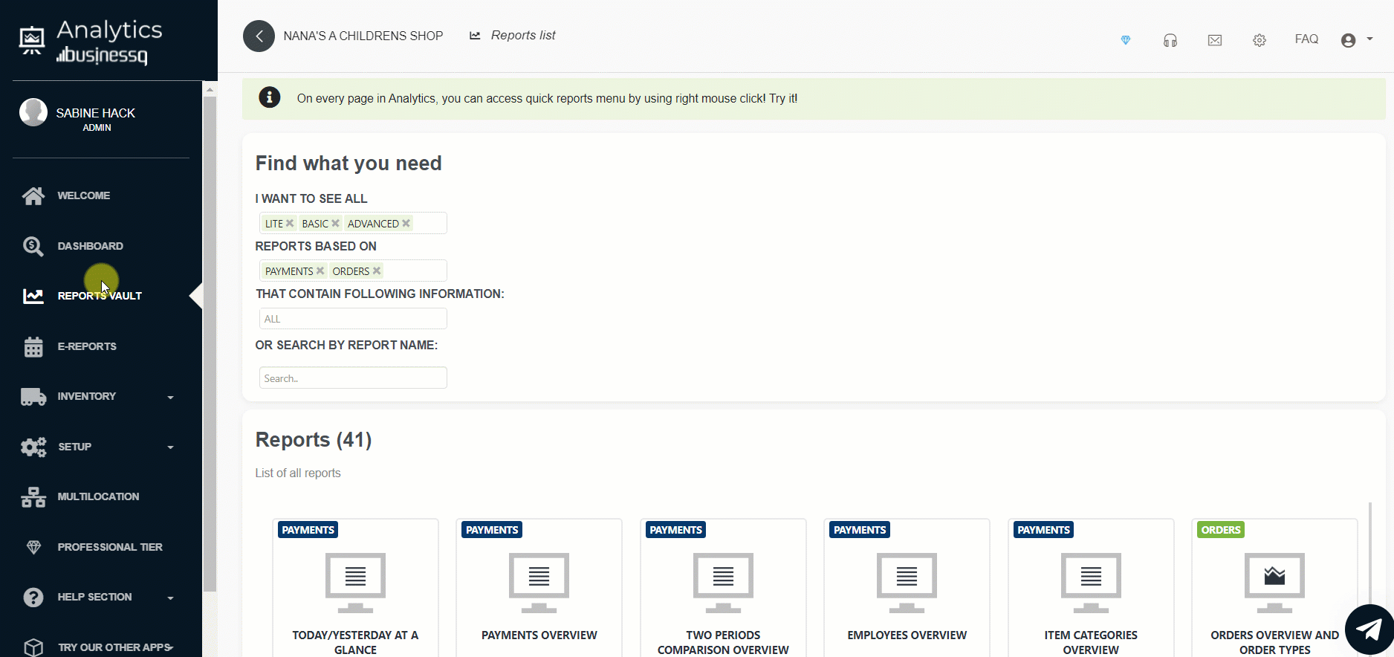
Task: Go to Dashboard in sidebar
Action: tap(90, 246)
